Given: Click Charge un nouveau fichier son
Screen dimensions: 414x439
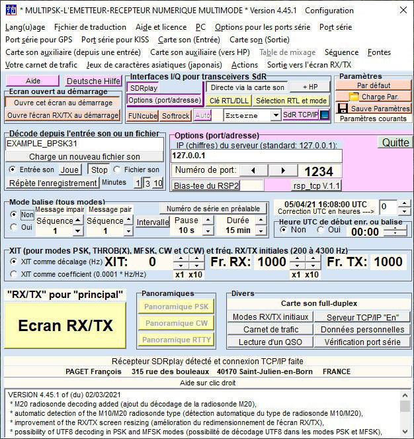Looking at the screenshot, I should click(85, 156).
